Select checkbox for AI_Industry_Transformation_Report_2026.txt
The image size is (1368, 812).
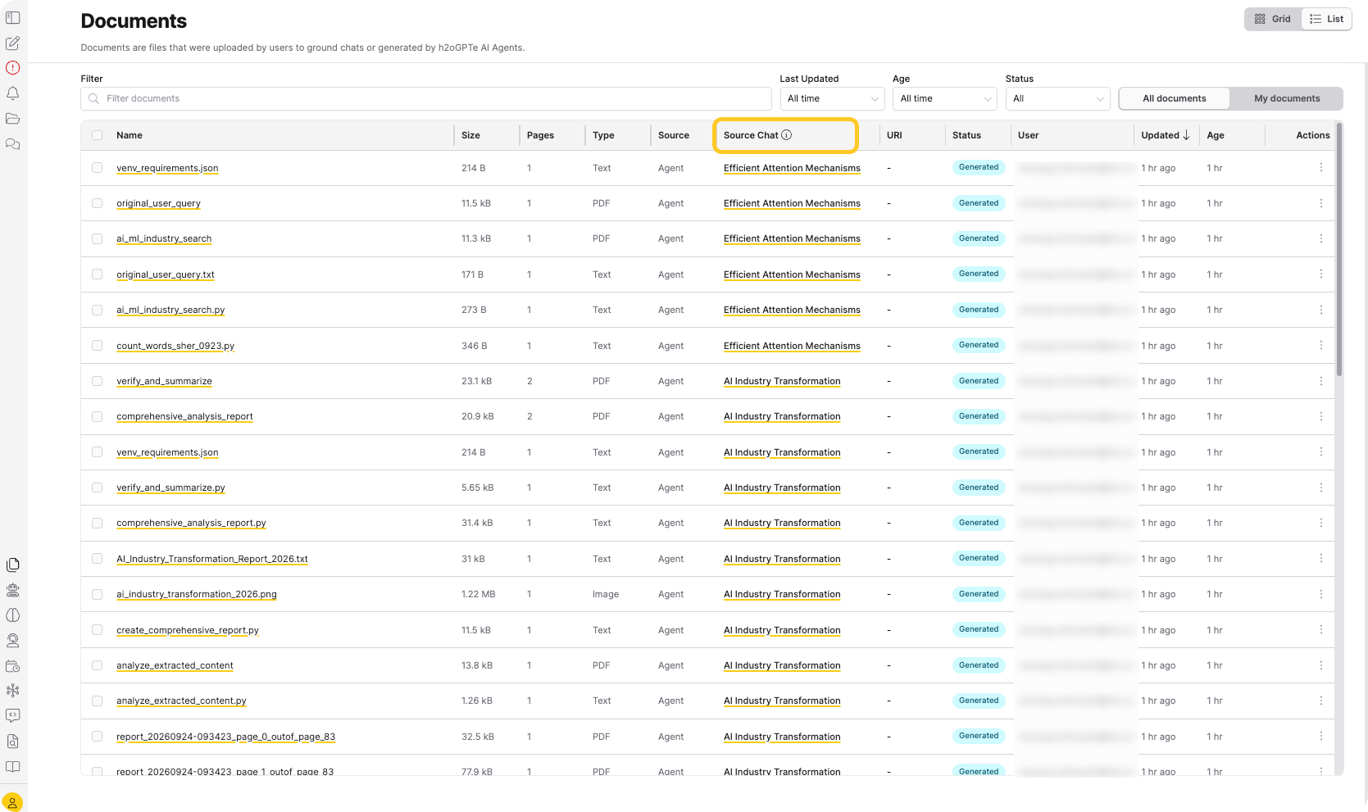(x=98, y=559)
